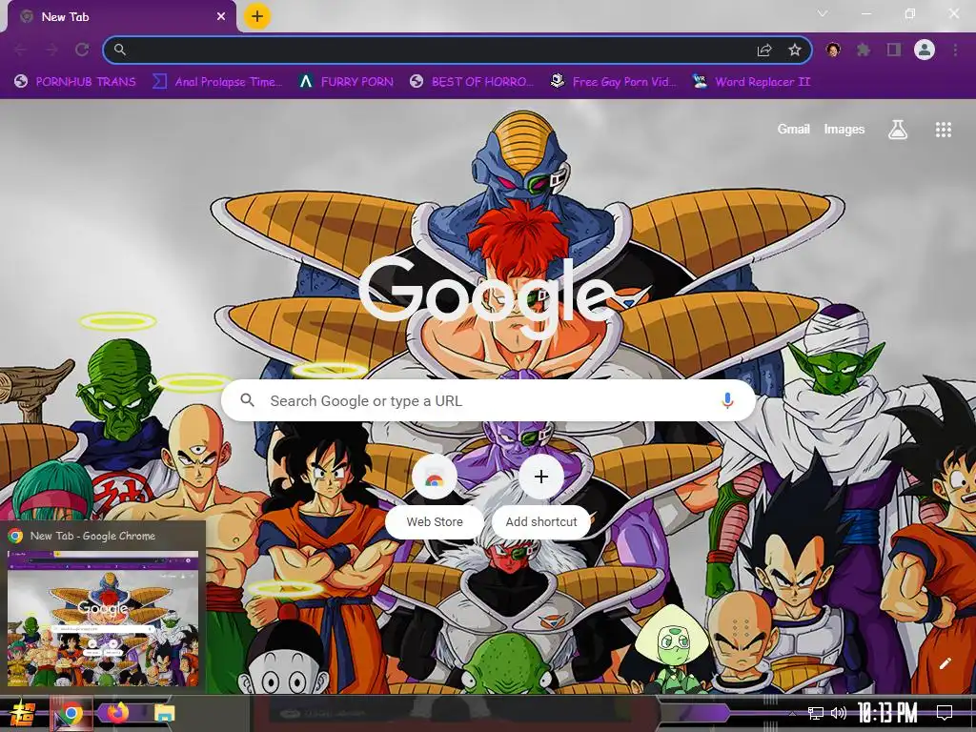The width and height of the screenshot is (976, 732).
Task: Click Add shortcut tile
Action: point(541,496)
